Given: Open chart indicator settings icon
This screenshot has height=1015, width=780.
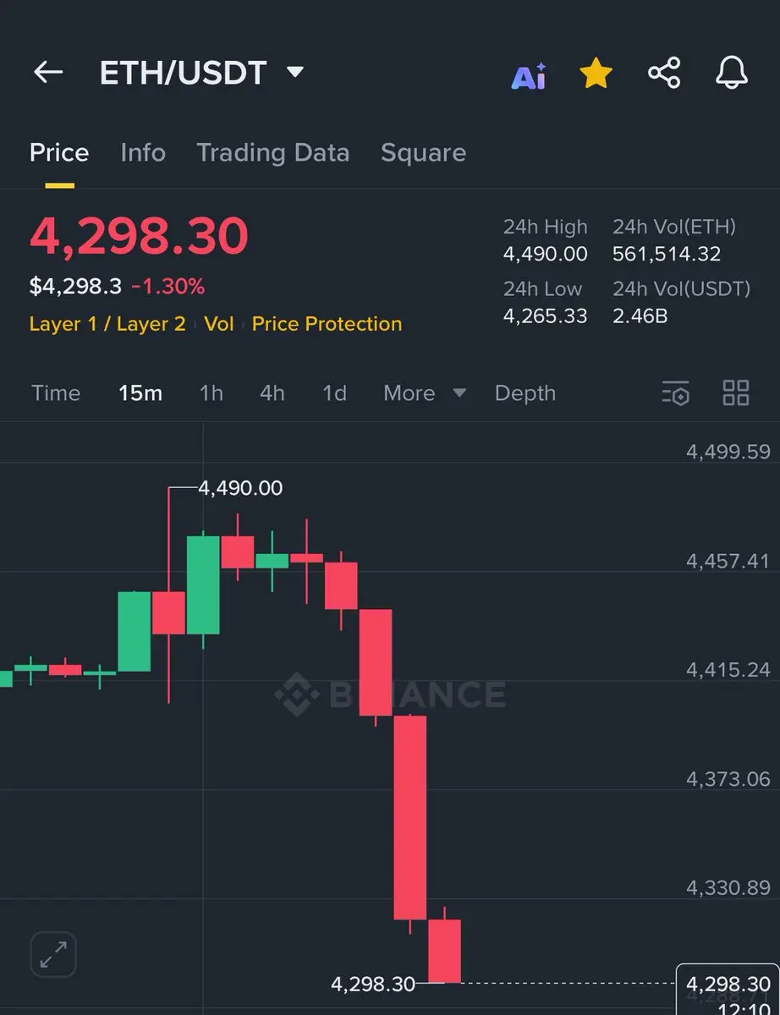Looking at the screenshot, I should click(676, 393).
